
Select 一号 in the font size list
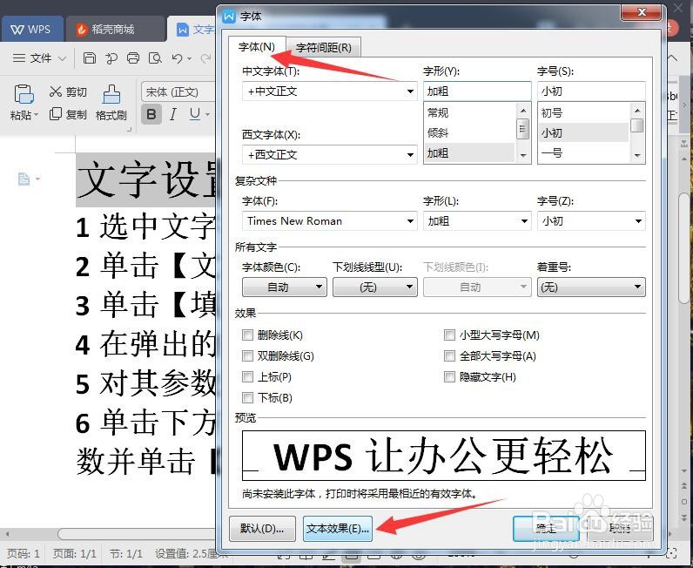pyautogui.click(x=584, y=153)
